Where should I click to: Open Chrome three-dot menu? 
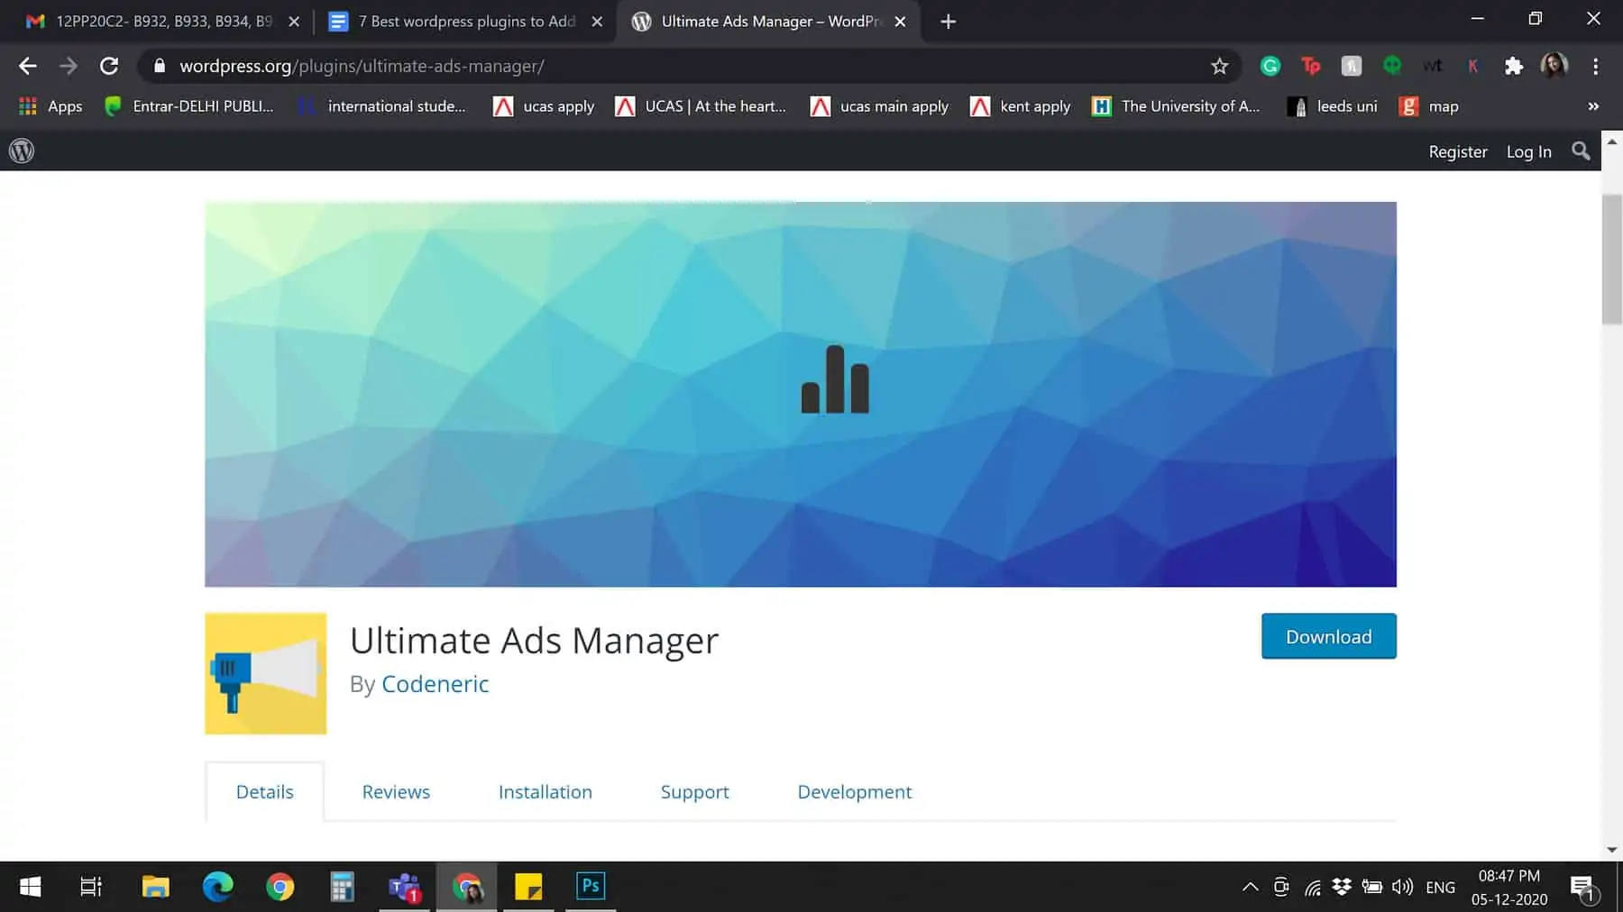coord(1595,66)
